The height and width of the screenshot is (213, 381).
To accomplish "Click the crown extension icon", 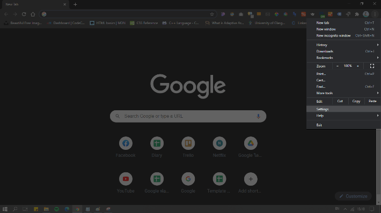I will point(312,14).
